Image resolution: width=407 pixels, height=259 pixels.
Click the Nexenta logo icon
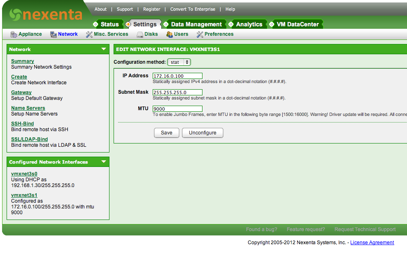click(15, 15)
